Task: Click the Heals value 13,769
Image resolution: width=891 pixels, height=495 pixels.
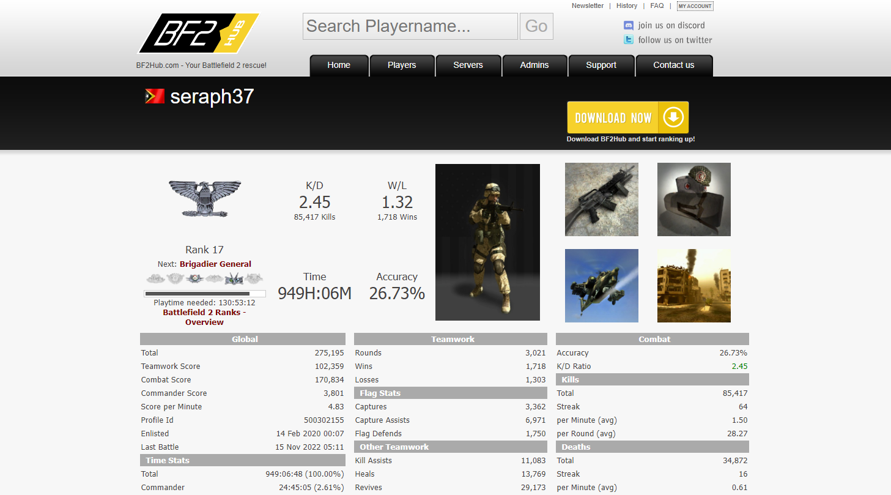Action: click(x=534, y=474)
